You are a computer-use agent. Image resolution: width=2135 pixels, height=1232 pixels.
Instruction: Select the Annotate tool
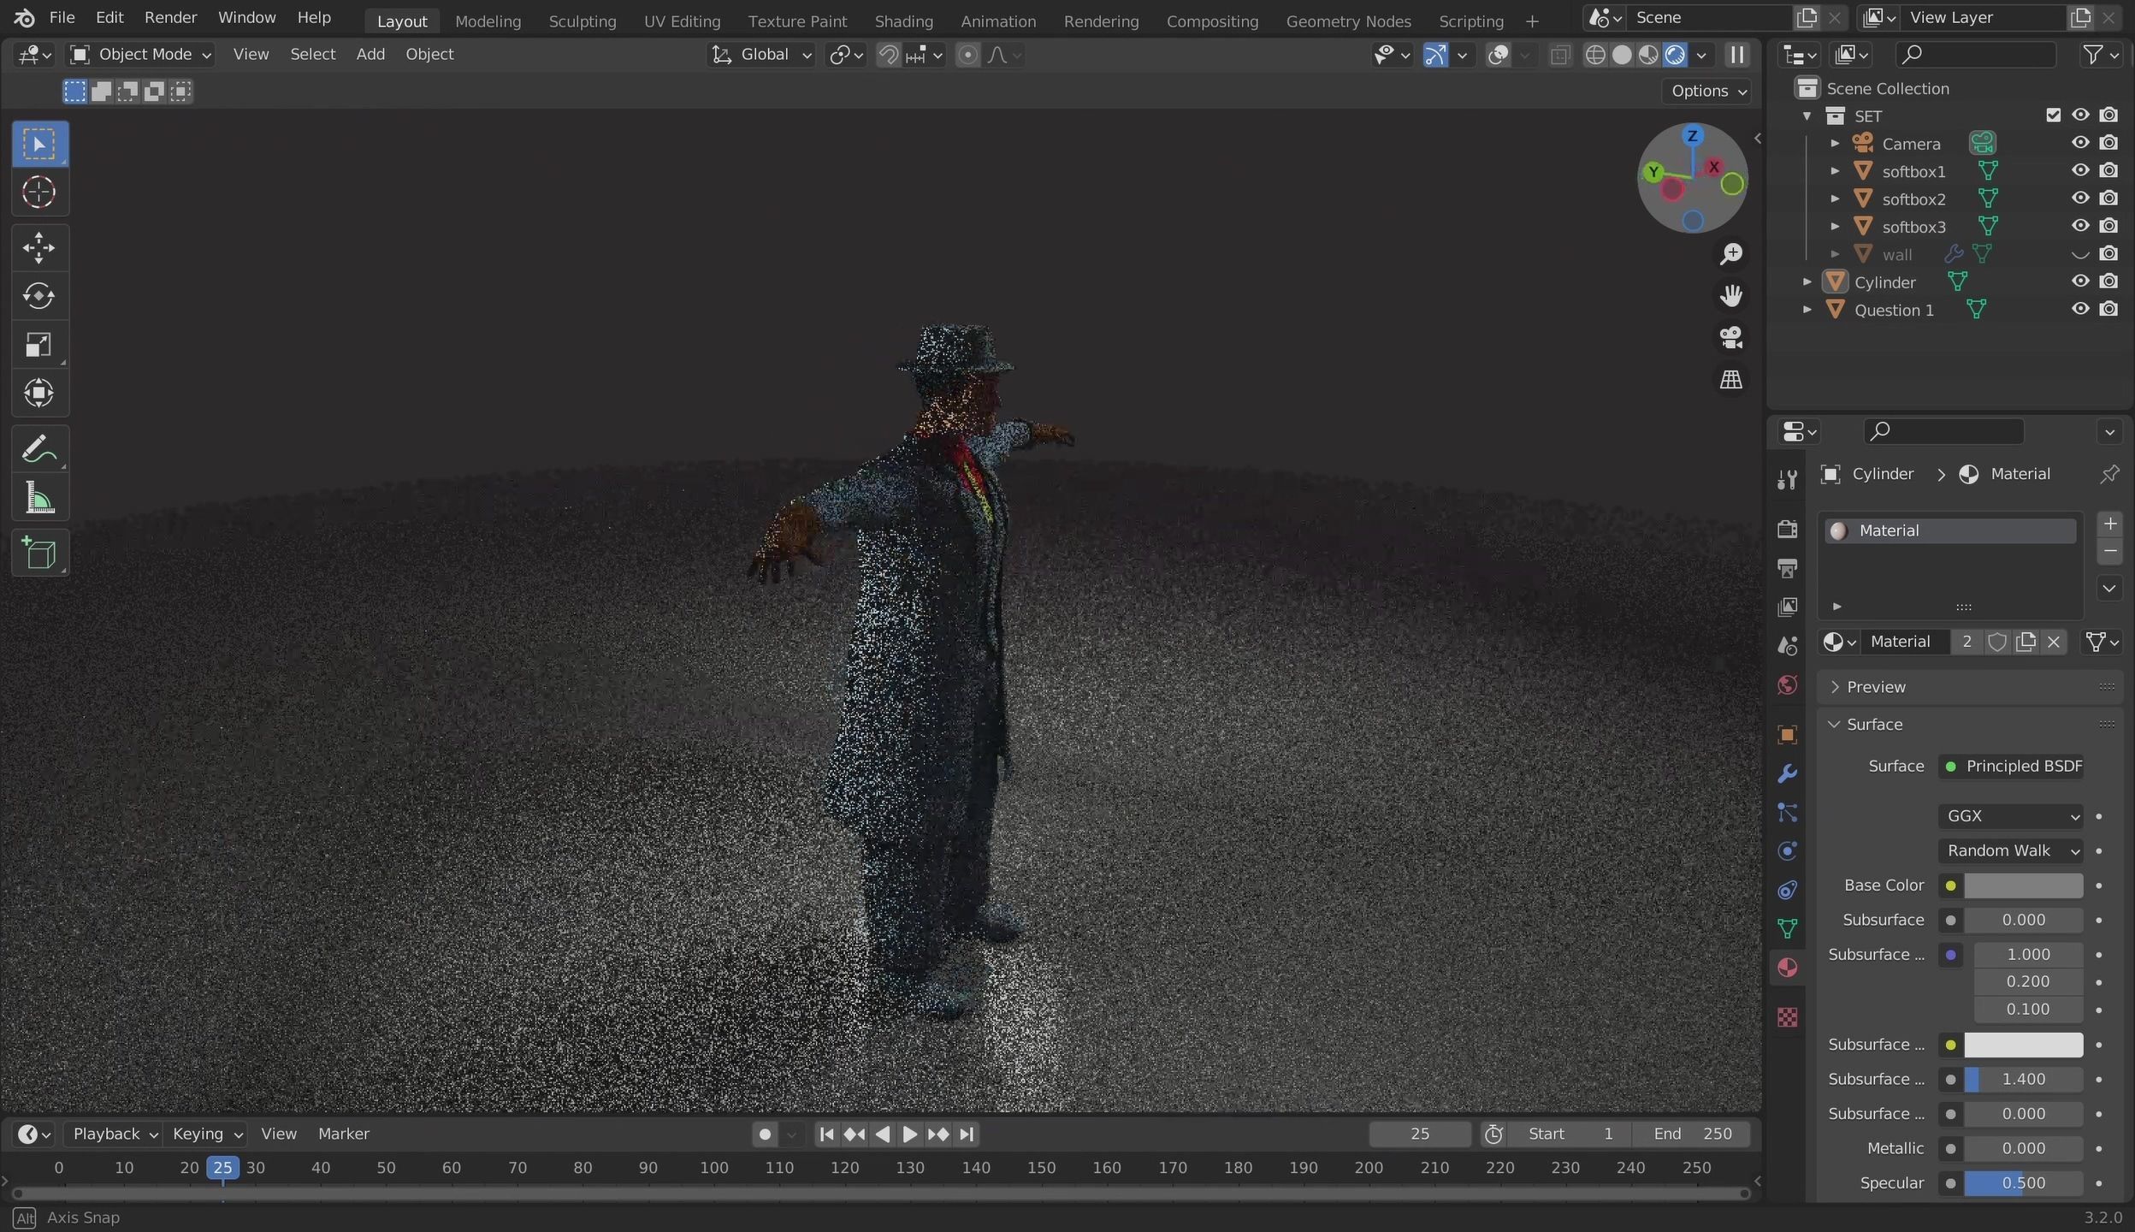pos(38,448)
